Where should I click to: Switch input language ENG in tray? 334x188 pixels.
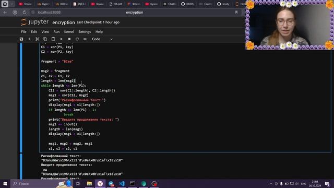click(x=304, y=183)
